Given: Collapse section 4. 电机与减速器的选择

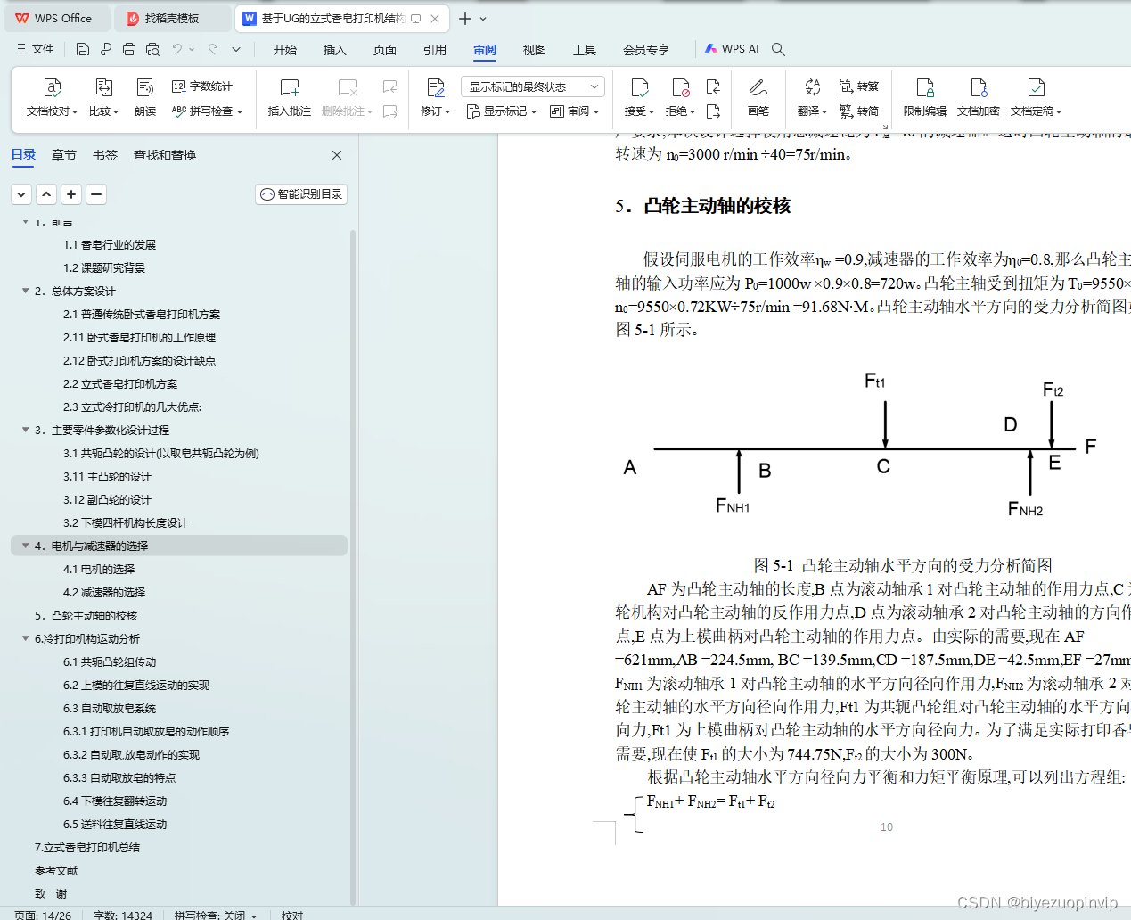Looking at the screenshot, I should pyautogui.click(x=25, y=546).
